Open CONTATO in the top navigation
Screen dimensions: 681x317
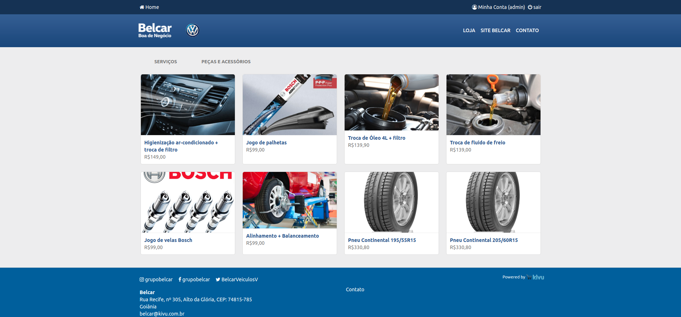pyautogui.click(x=527, y=30)
